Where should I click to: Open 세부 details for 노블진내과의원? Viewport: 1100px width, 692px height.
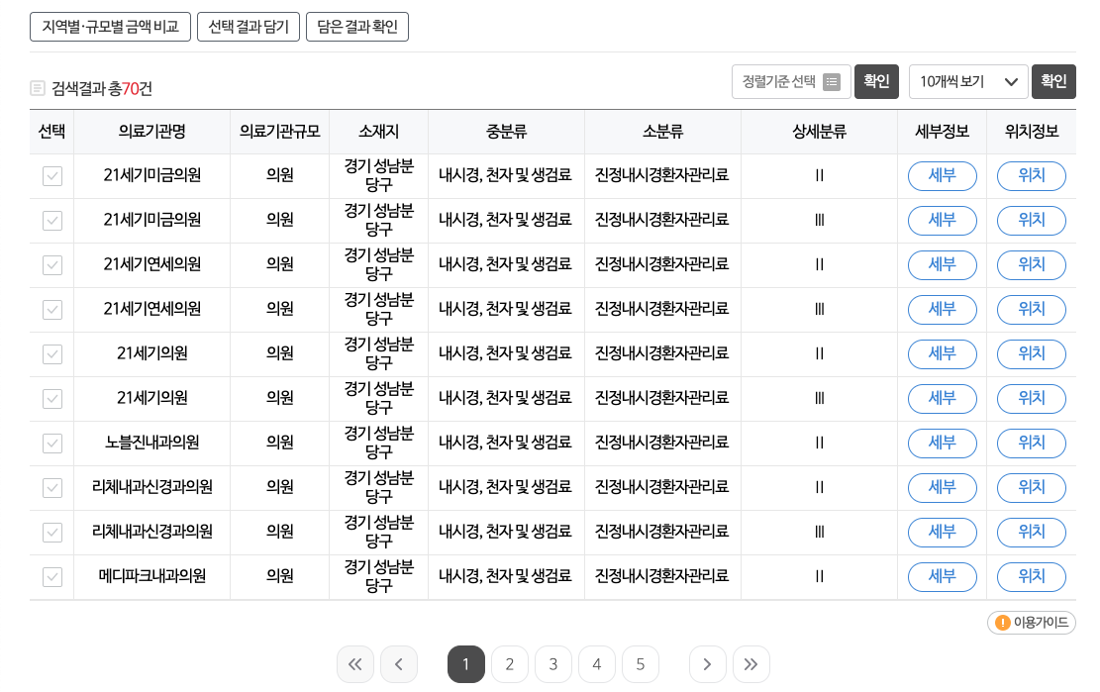coord(942,443)
